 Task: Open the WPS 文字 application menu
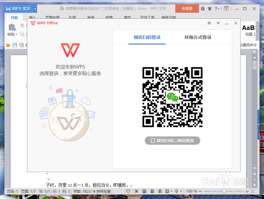coord(18,9)
